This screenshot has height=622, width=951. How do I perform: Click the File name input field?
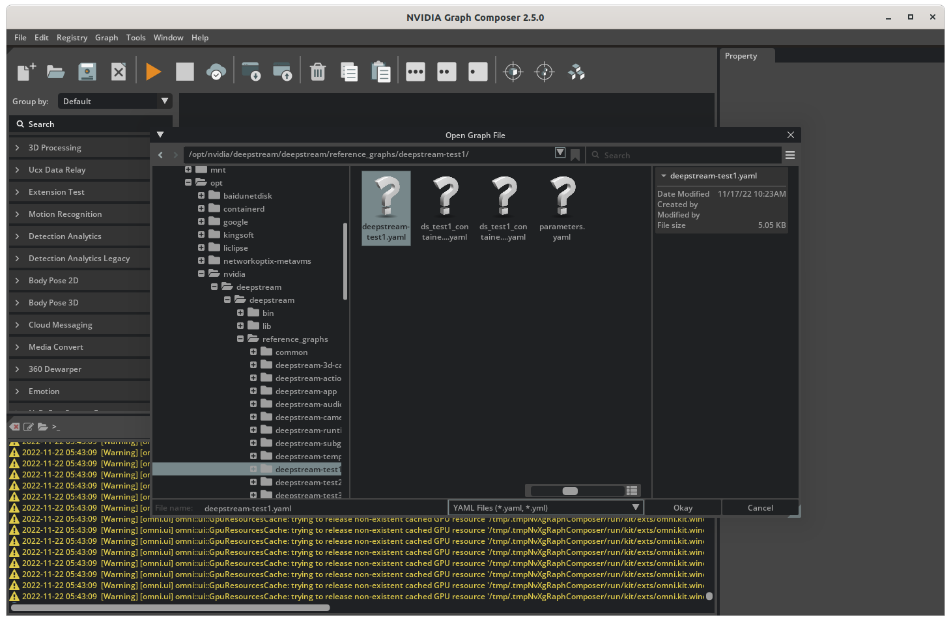click(x=322, y=509)
